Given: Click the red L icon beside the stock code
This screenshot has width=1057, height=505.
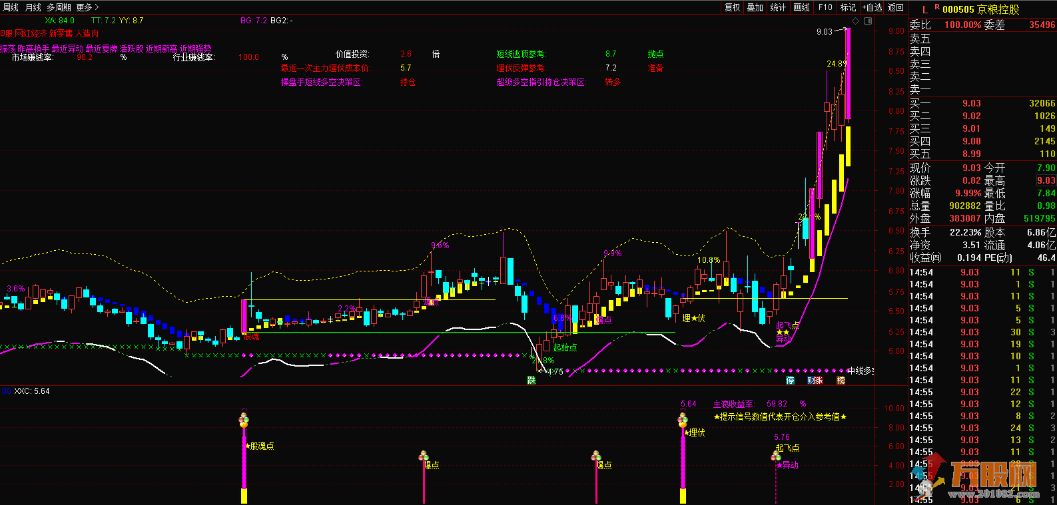Looking at the screenshot, I should click(x=925, y=10).
